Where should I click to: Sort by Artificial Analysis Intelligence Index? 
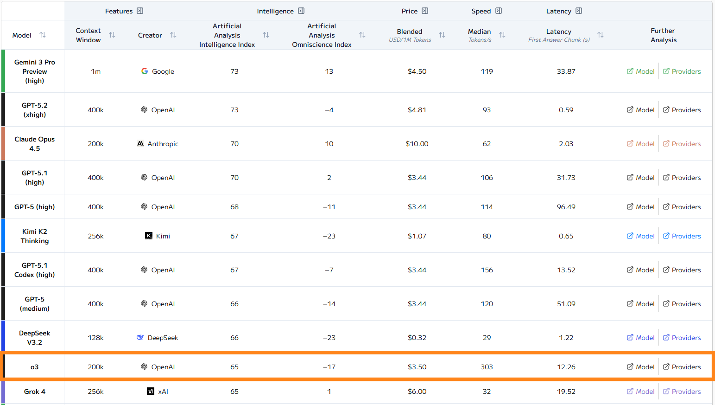click(x=266, y=35)
